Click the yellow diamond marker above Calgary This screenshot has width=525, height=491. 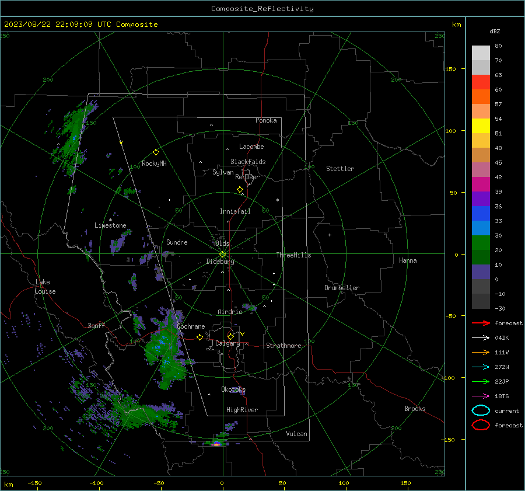230,336
